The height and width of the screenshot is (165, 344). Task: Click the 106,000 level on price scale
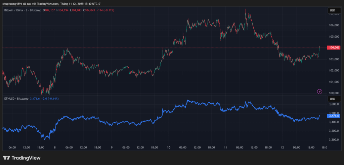pos(334,25)
